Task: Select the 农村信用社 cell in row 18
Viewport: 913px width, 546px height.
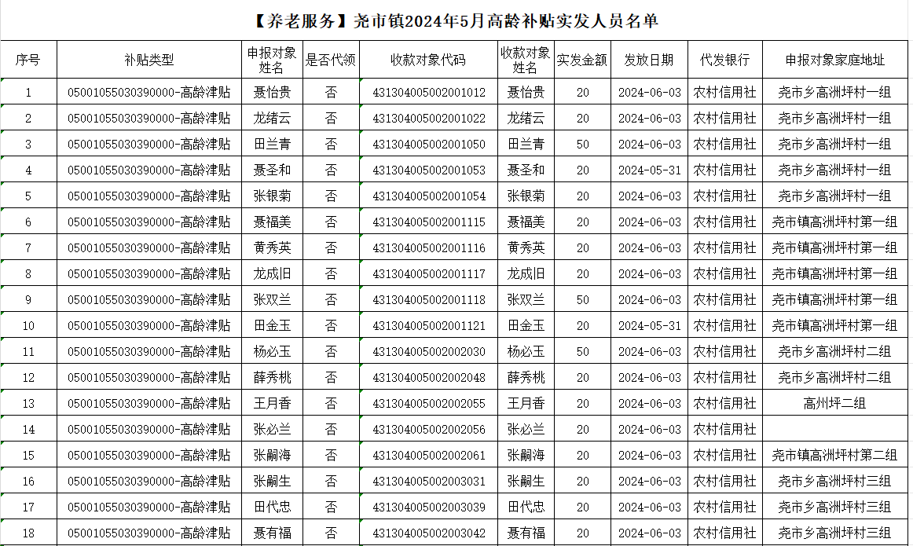Action: 724,533
